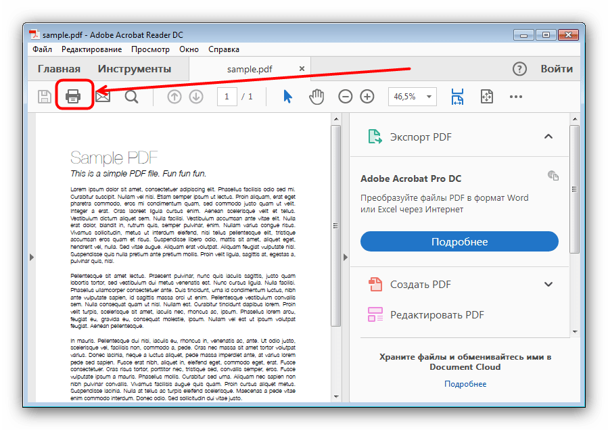The height and width of the screenshot is (430, 608).
Task: Switch to the Инструменты tab
Action: click(134, 69)
